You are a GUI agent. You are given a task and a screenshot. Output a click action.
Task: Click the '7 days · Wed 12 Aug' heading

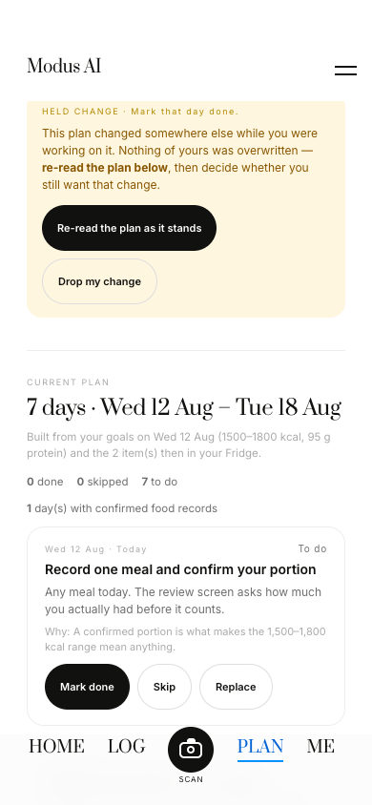pos(184,407)
